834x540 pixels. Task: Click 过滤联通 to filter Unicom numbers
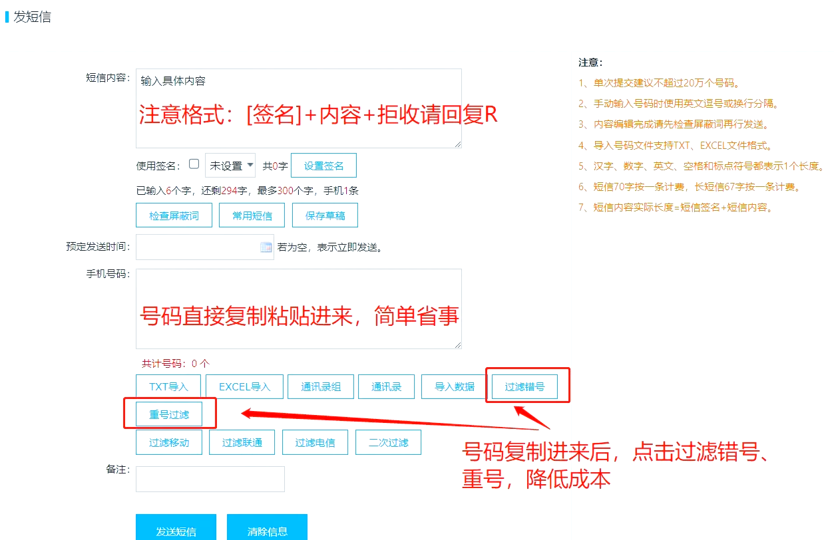coord(242,442)
